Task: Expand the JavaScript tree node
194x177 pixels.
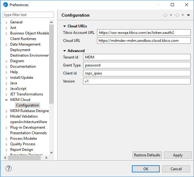Action: click(x=6, y=89)
